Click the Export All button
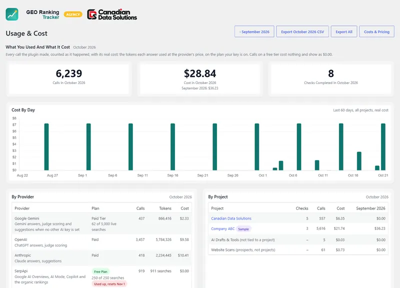 point(344,31)
